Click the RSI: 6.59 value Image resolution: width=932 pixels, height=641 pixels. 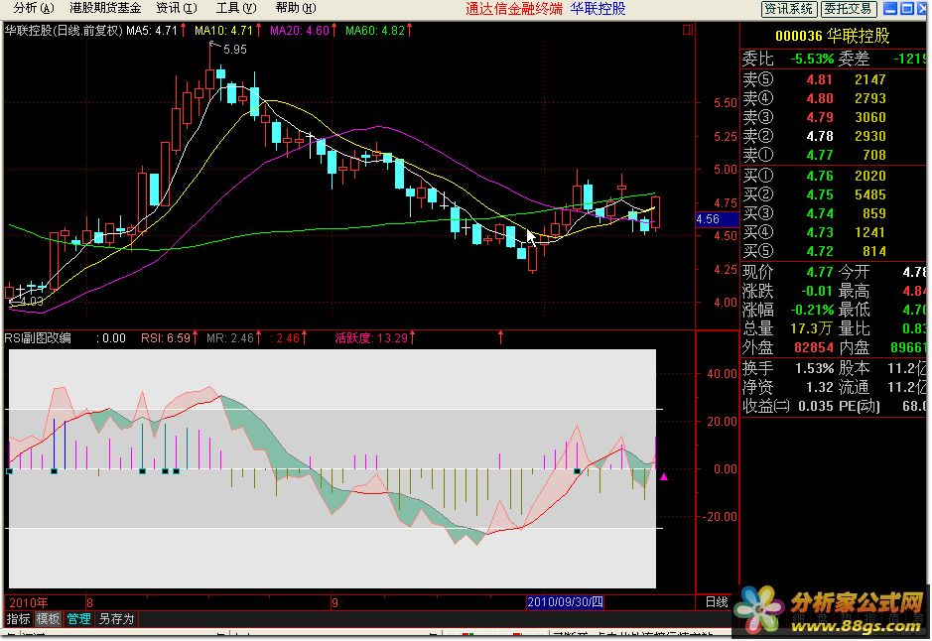point(165,338)
